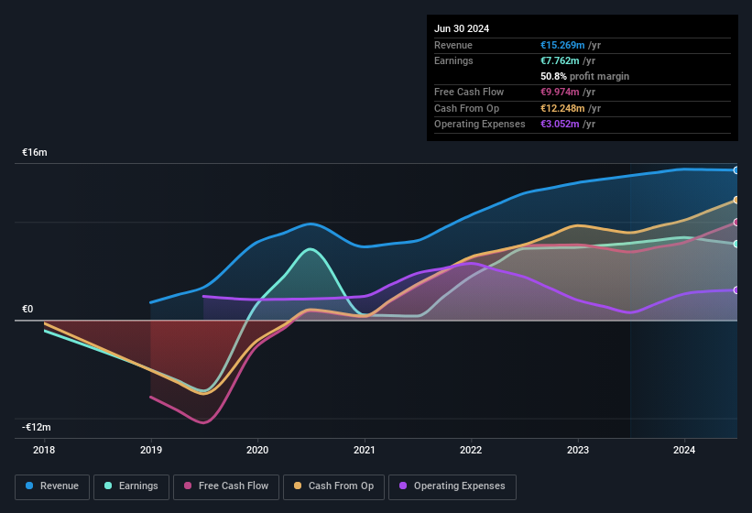Click the Cash From Op label in tooltip

pos(466,108)
